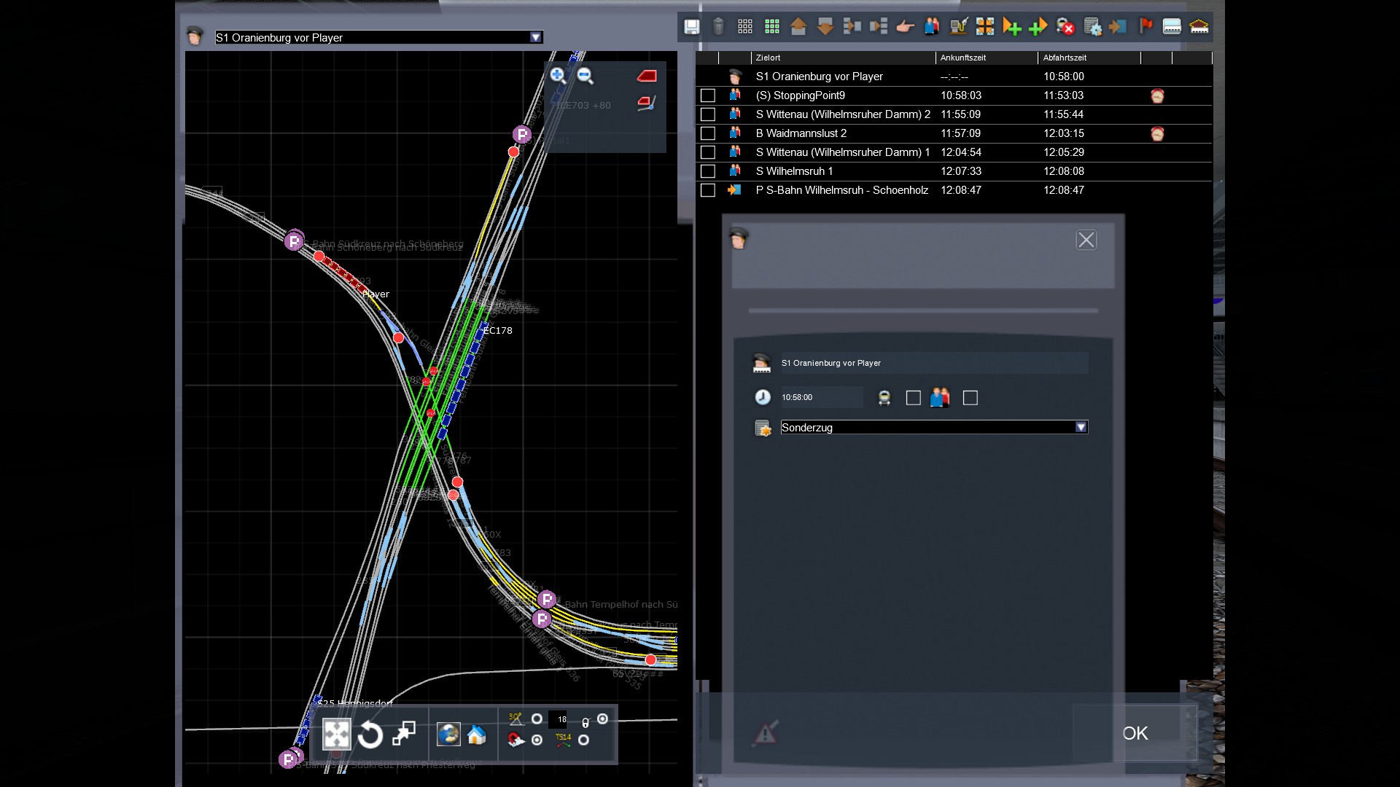The height and width of the screenshot is (787, 1400).
Task: Click the fuel pump refuel instruction icon
Action: tap(958, 27)
